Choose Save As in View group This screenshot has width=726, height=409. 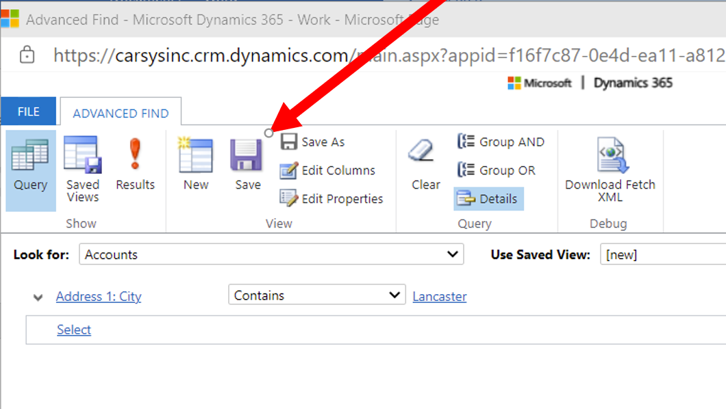(x=313, y=142)
